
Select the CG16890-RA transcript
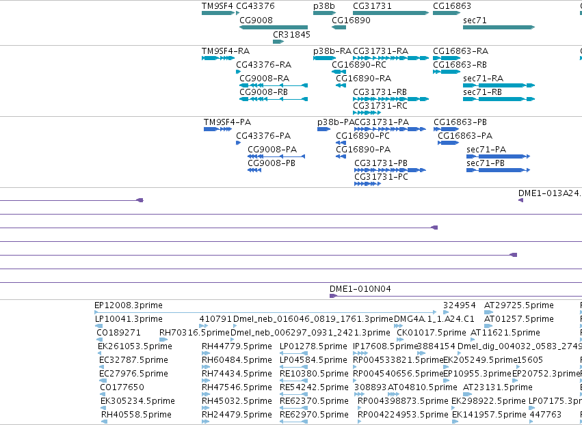[x=341, y=85]
